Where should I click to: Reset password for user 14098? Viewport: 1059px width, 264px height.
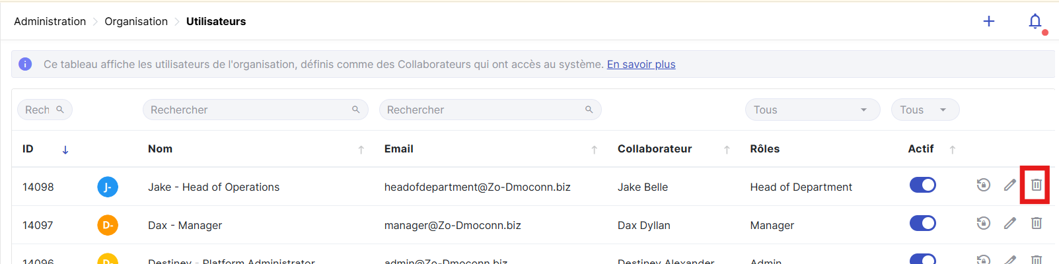pos(983,185)
